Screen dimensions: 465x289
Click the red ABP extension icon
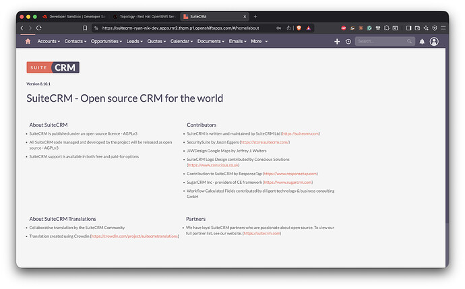pos(344,28)
